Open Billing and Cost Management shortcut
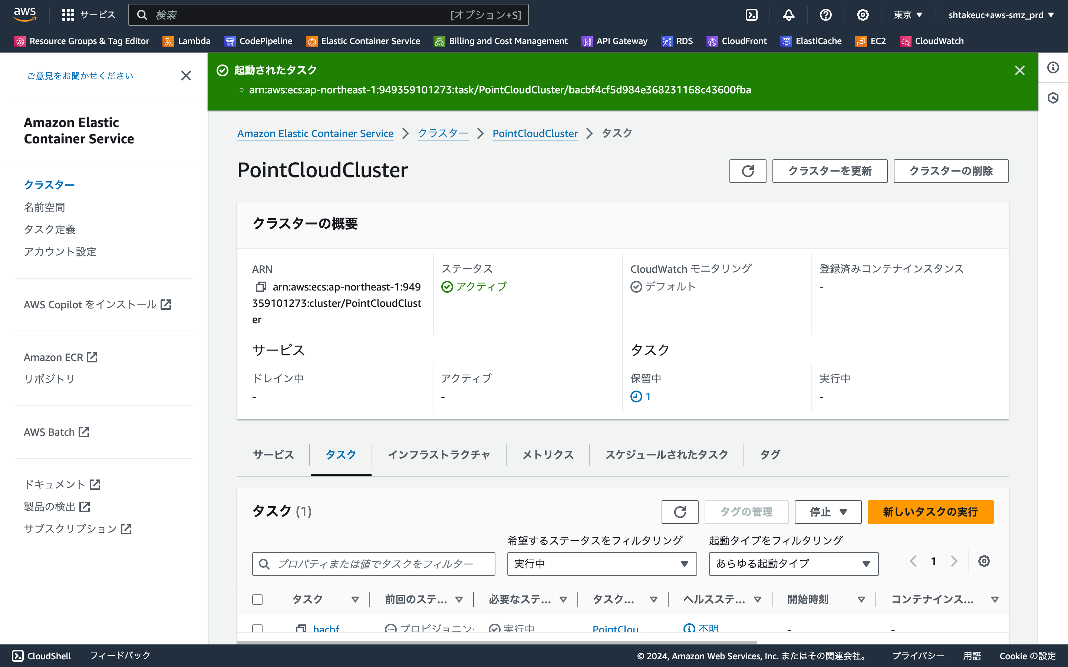 (501, 41)
